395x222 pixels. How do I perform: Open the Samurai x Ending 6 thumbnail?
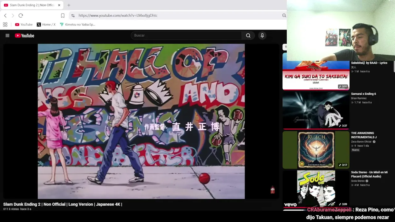(316, 110)
